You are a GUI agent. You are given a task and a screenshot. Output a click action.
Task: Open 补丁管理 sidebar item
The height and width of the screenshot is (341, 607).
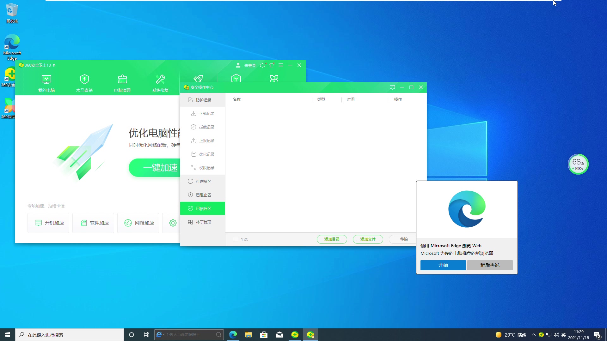click(x=203, y=222)
